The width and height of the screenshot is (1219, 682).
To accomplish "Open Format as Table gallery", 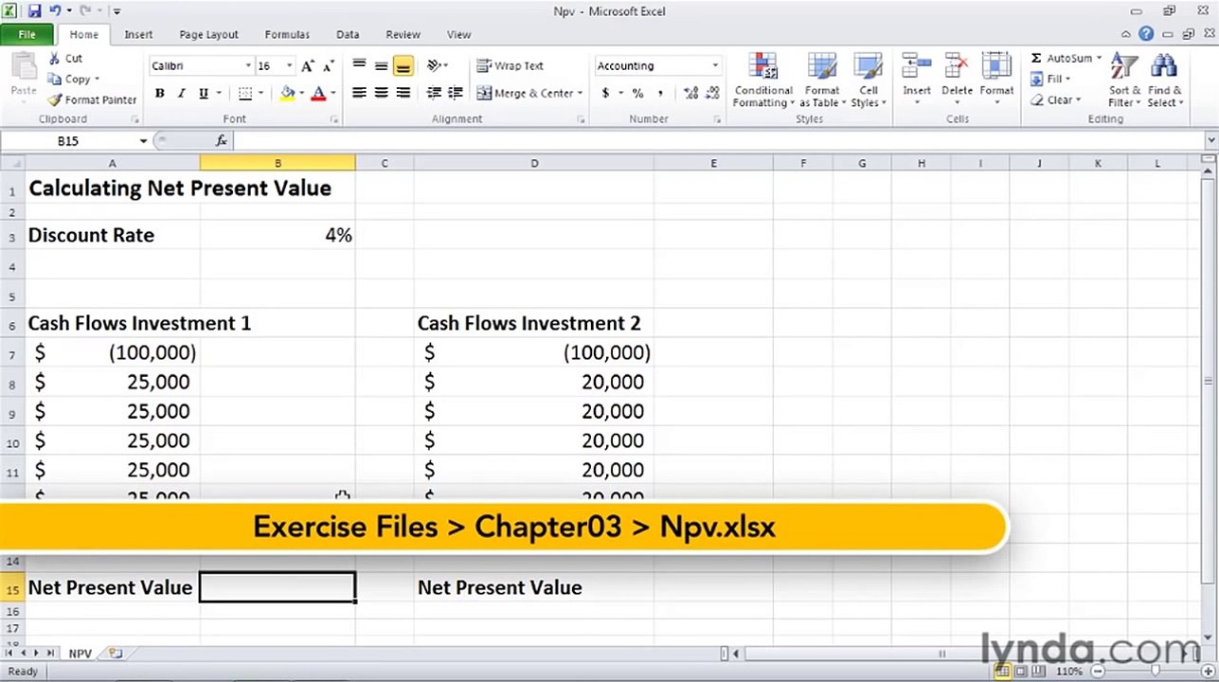I will coord(822,80).
